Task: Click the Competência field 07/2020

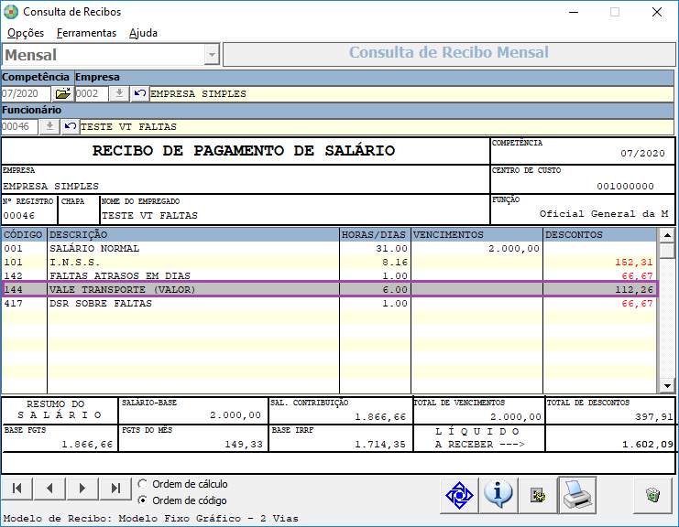Action: [26, 93]
